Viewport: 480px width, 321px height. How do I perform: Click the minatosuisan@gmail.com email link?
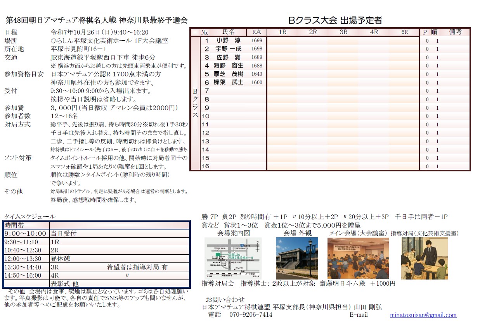pyautogui.click(x=423, y=315)
